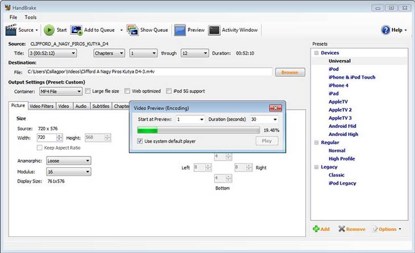The image size is (415, 253).
Task: Collapse the Devices preset group
Action: pos(316,53)
